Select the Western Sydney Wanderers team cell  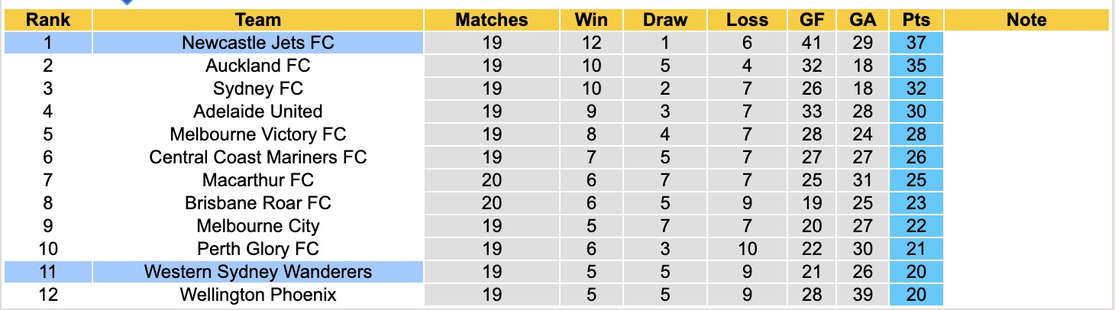pyautogui.click(x=258, y=272)
